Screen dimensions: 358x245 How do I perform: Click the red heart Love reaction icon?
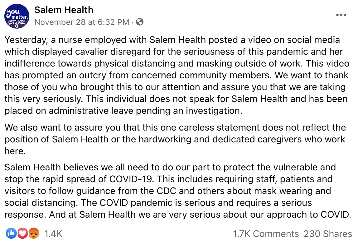point(22,233)
